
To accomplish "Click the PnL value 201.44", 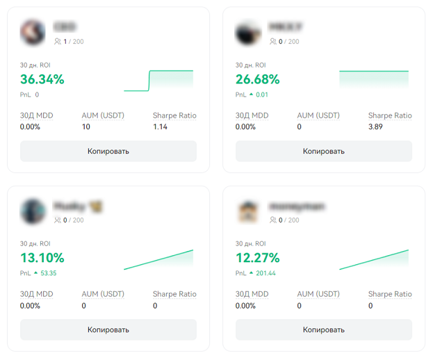I will 265,273.
